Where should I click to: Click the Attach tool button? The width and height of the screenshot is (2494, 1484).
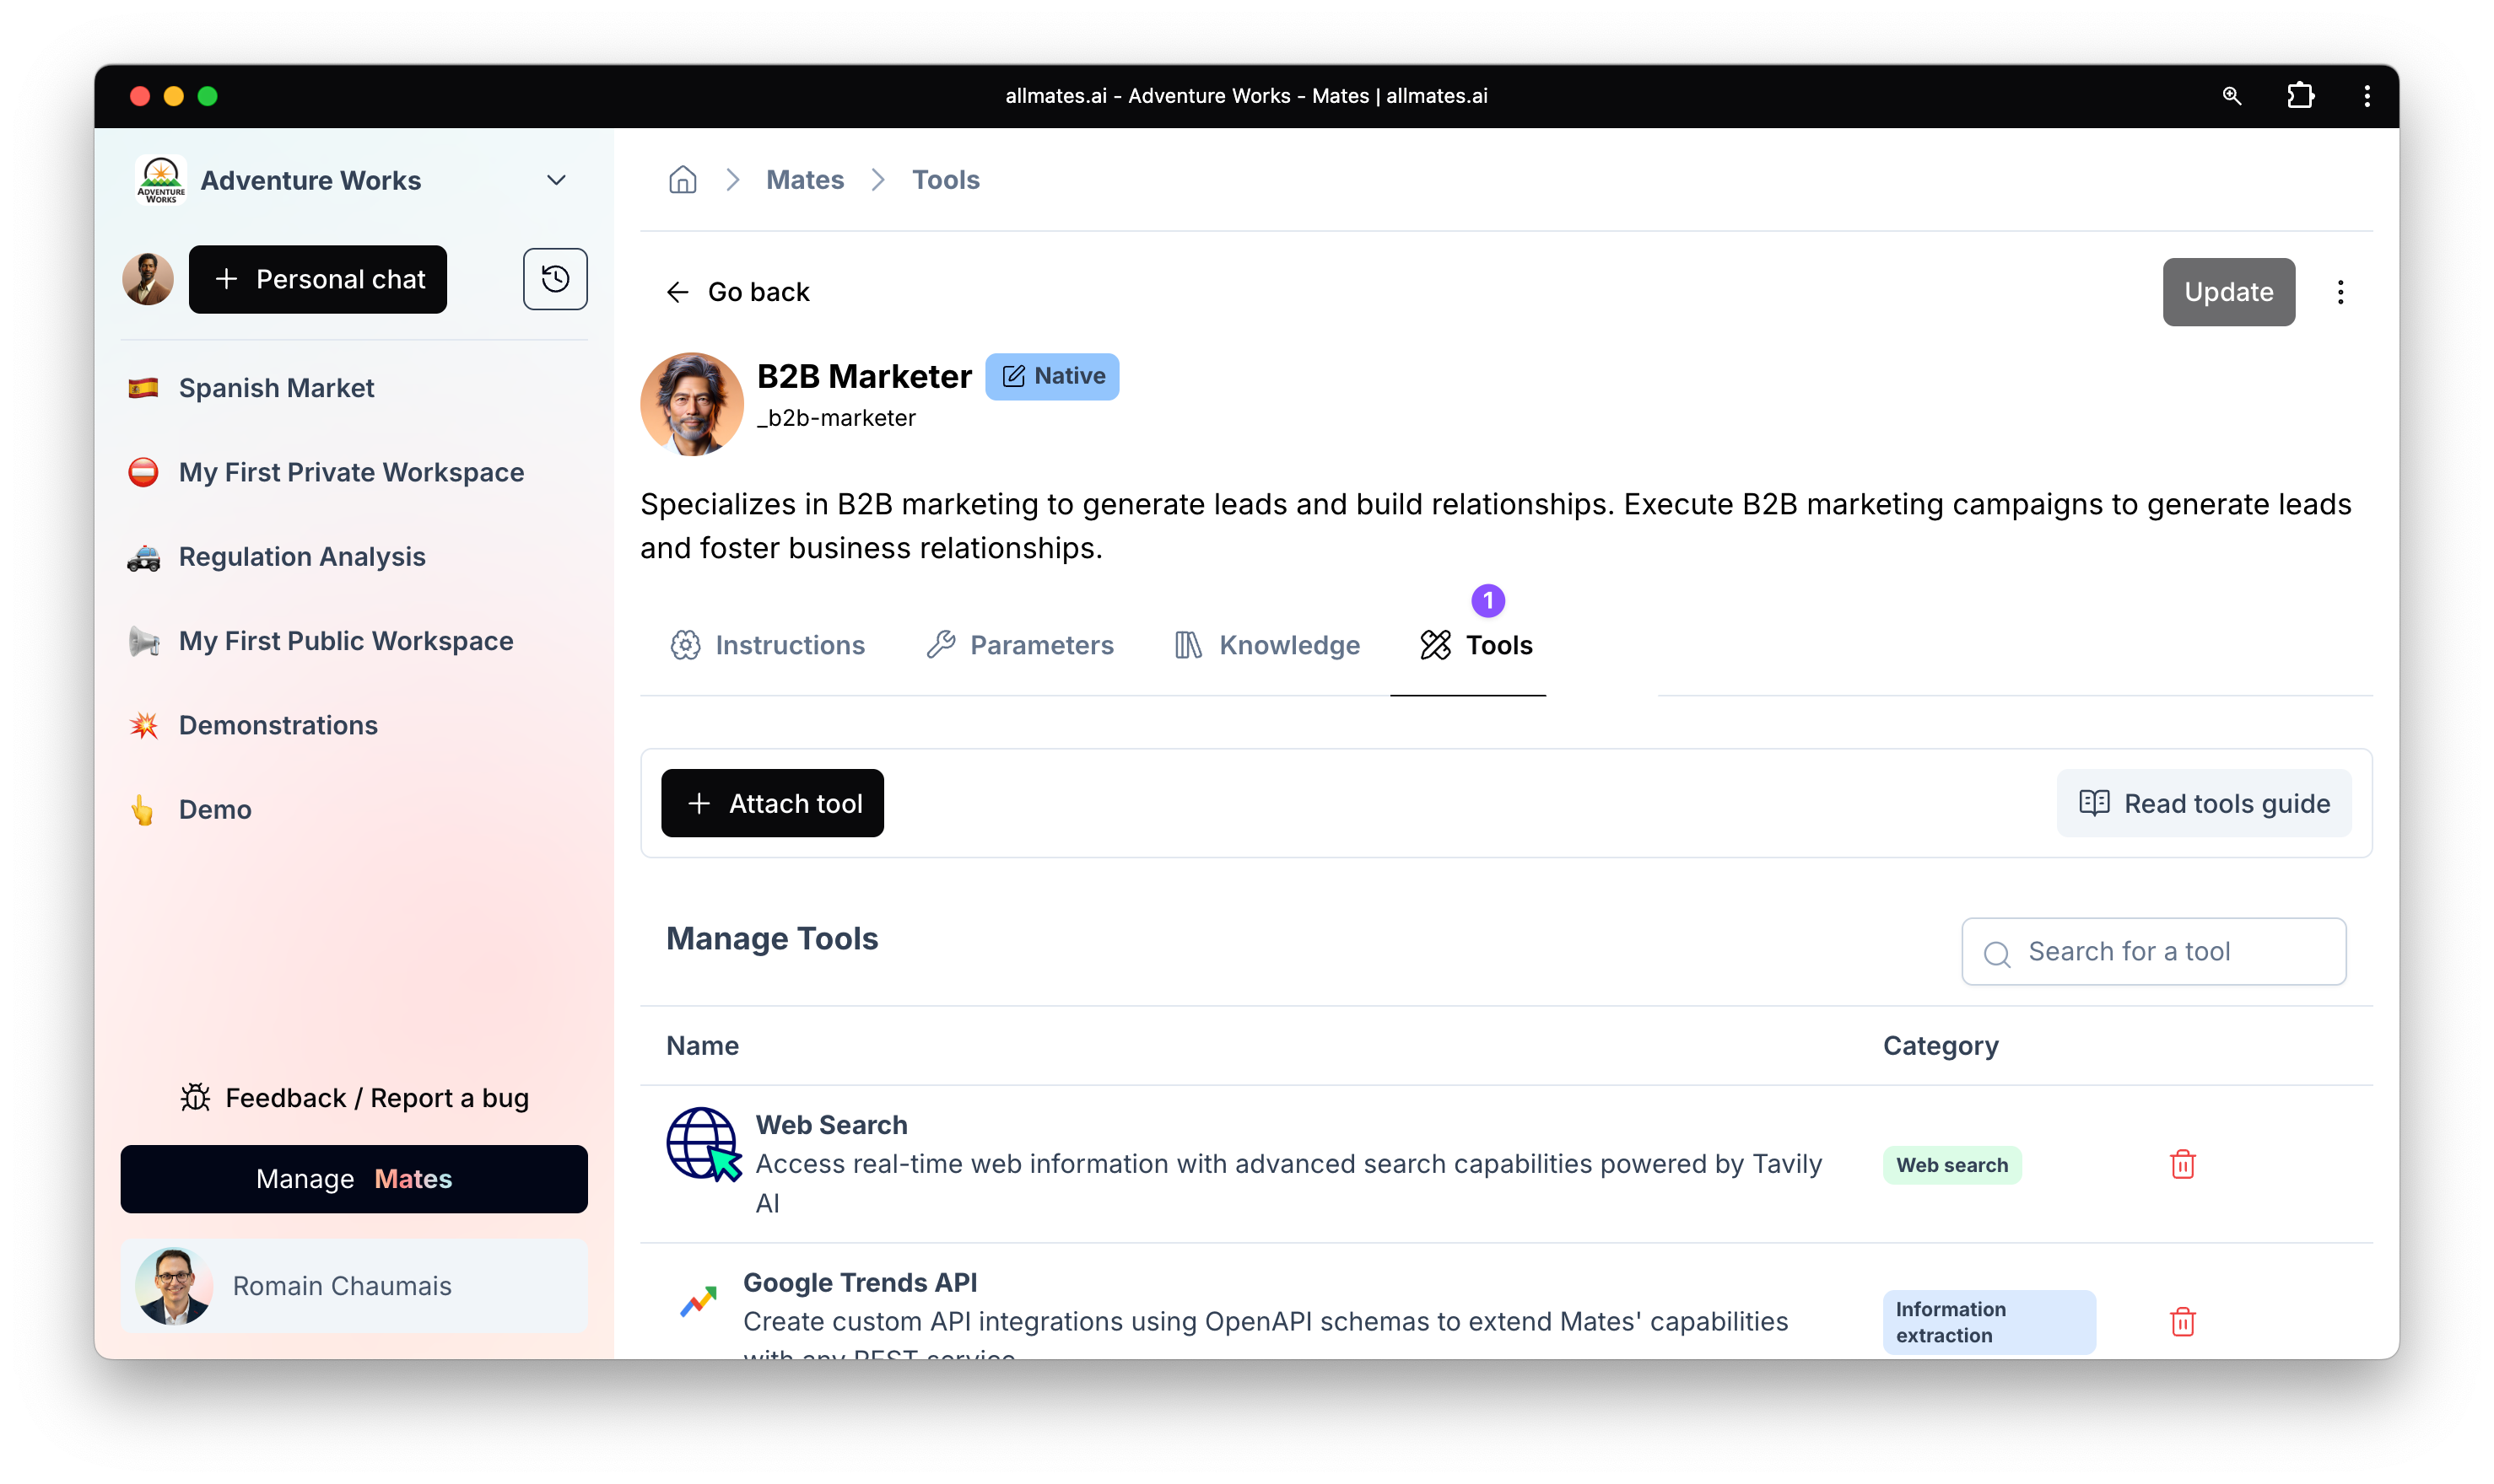click(x=772, y=804)
